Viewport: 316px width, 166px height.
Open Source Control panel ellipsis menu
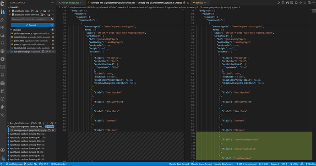coord(52,3)
